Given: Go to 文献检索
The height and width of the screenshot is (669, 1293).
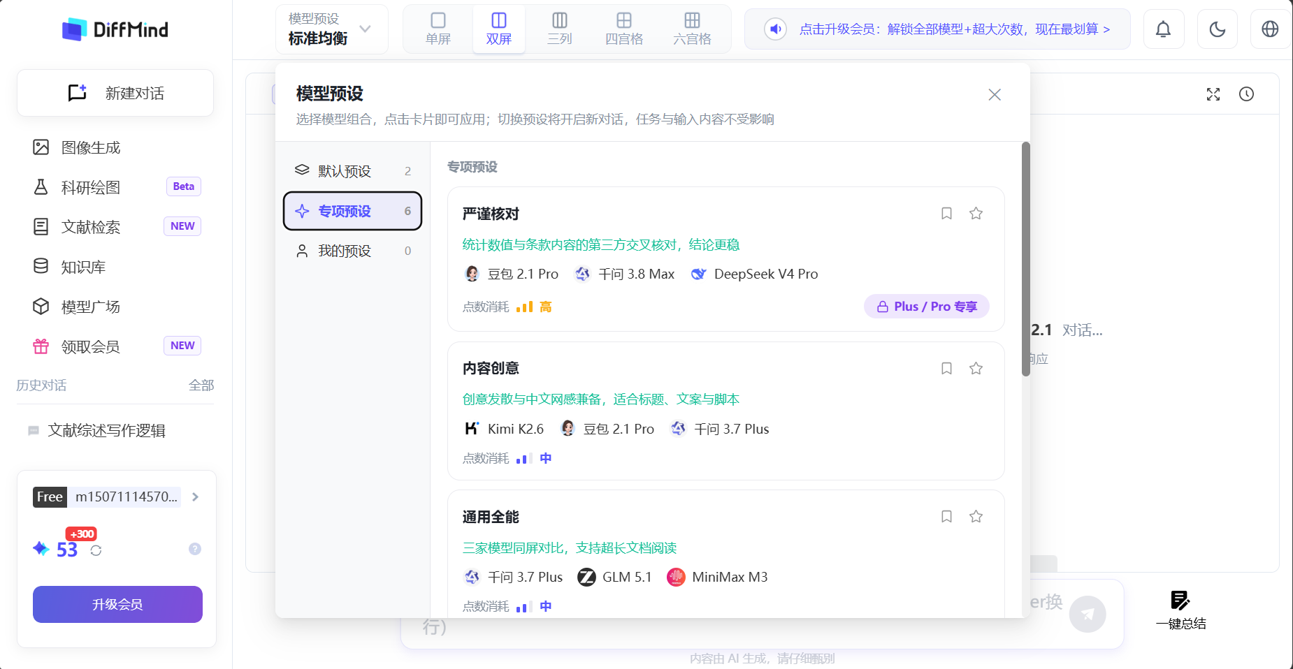Looking at the screenshot, I should click(115, 227).
